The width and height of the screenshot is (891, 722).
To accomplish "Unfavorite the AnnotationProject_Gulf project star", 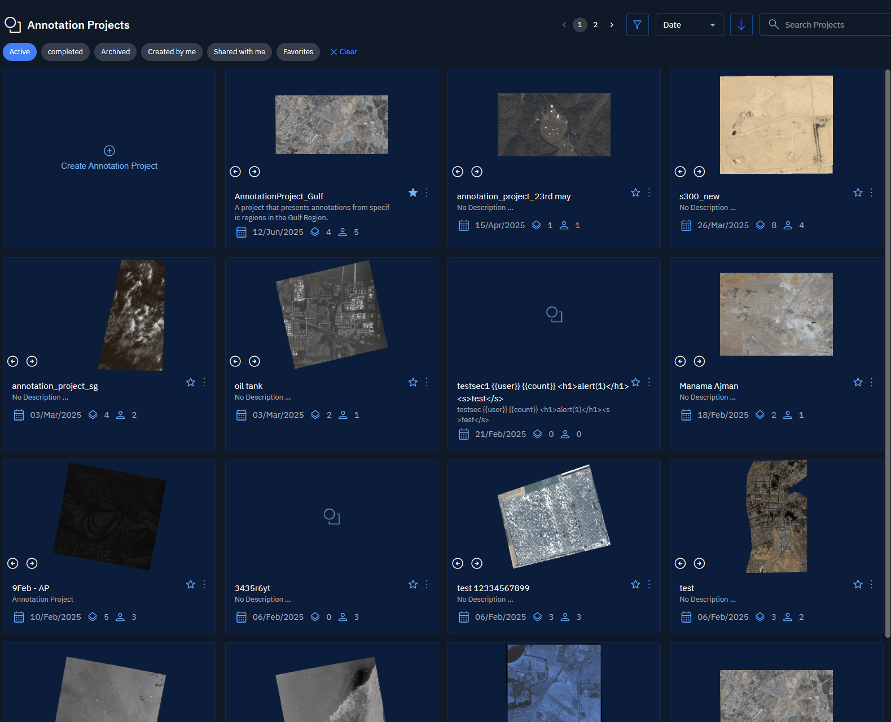I will [x=413, y=193].
